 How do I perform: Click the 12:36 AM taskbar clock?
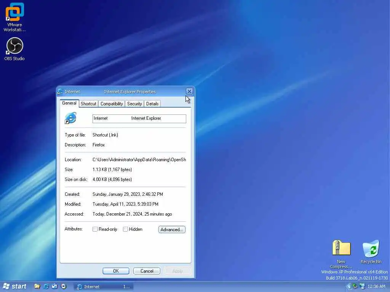point(376,286)
